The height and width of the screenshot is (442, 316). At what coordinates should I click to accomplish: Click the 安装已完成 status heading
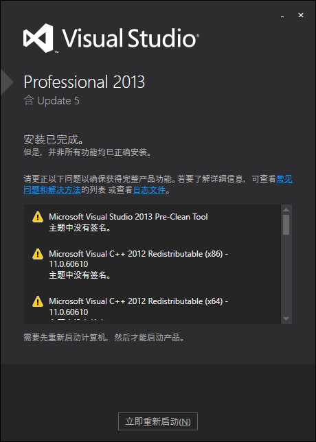point(54,140)
